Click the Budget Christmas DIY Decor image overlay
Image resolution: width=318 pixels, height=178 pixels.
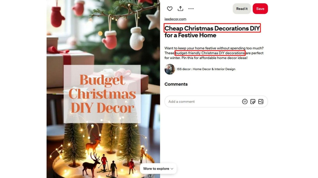coord(102,94)
